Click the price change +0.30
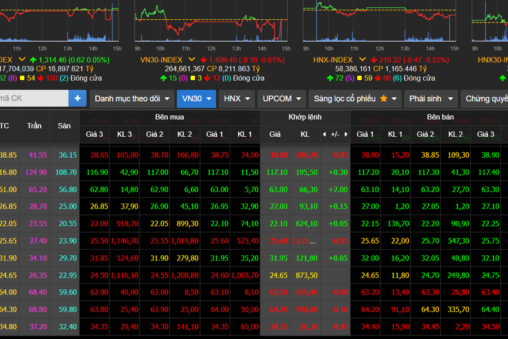508x339 pixels. [338, 172]
